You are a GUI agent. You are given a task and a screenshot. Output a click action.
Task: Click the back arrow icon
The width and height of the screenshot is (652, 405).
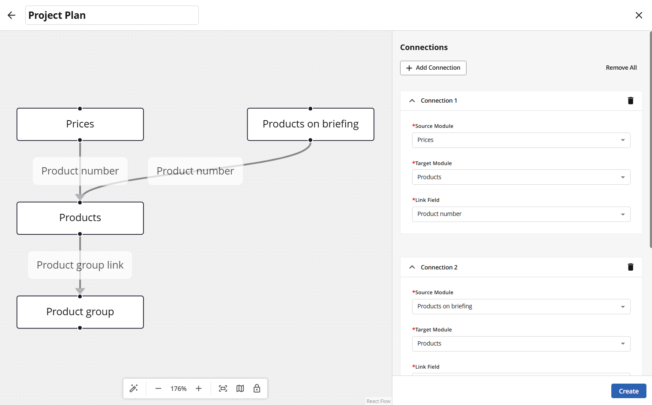pyautogui.click(x=12, y=15)
